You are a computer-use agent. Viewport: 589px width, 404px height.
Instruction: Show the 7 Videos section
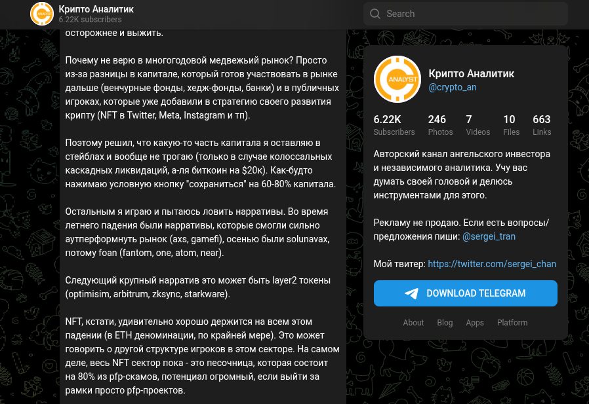477,125
